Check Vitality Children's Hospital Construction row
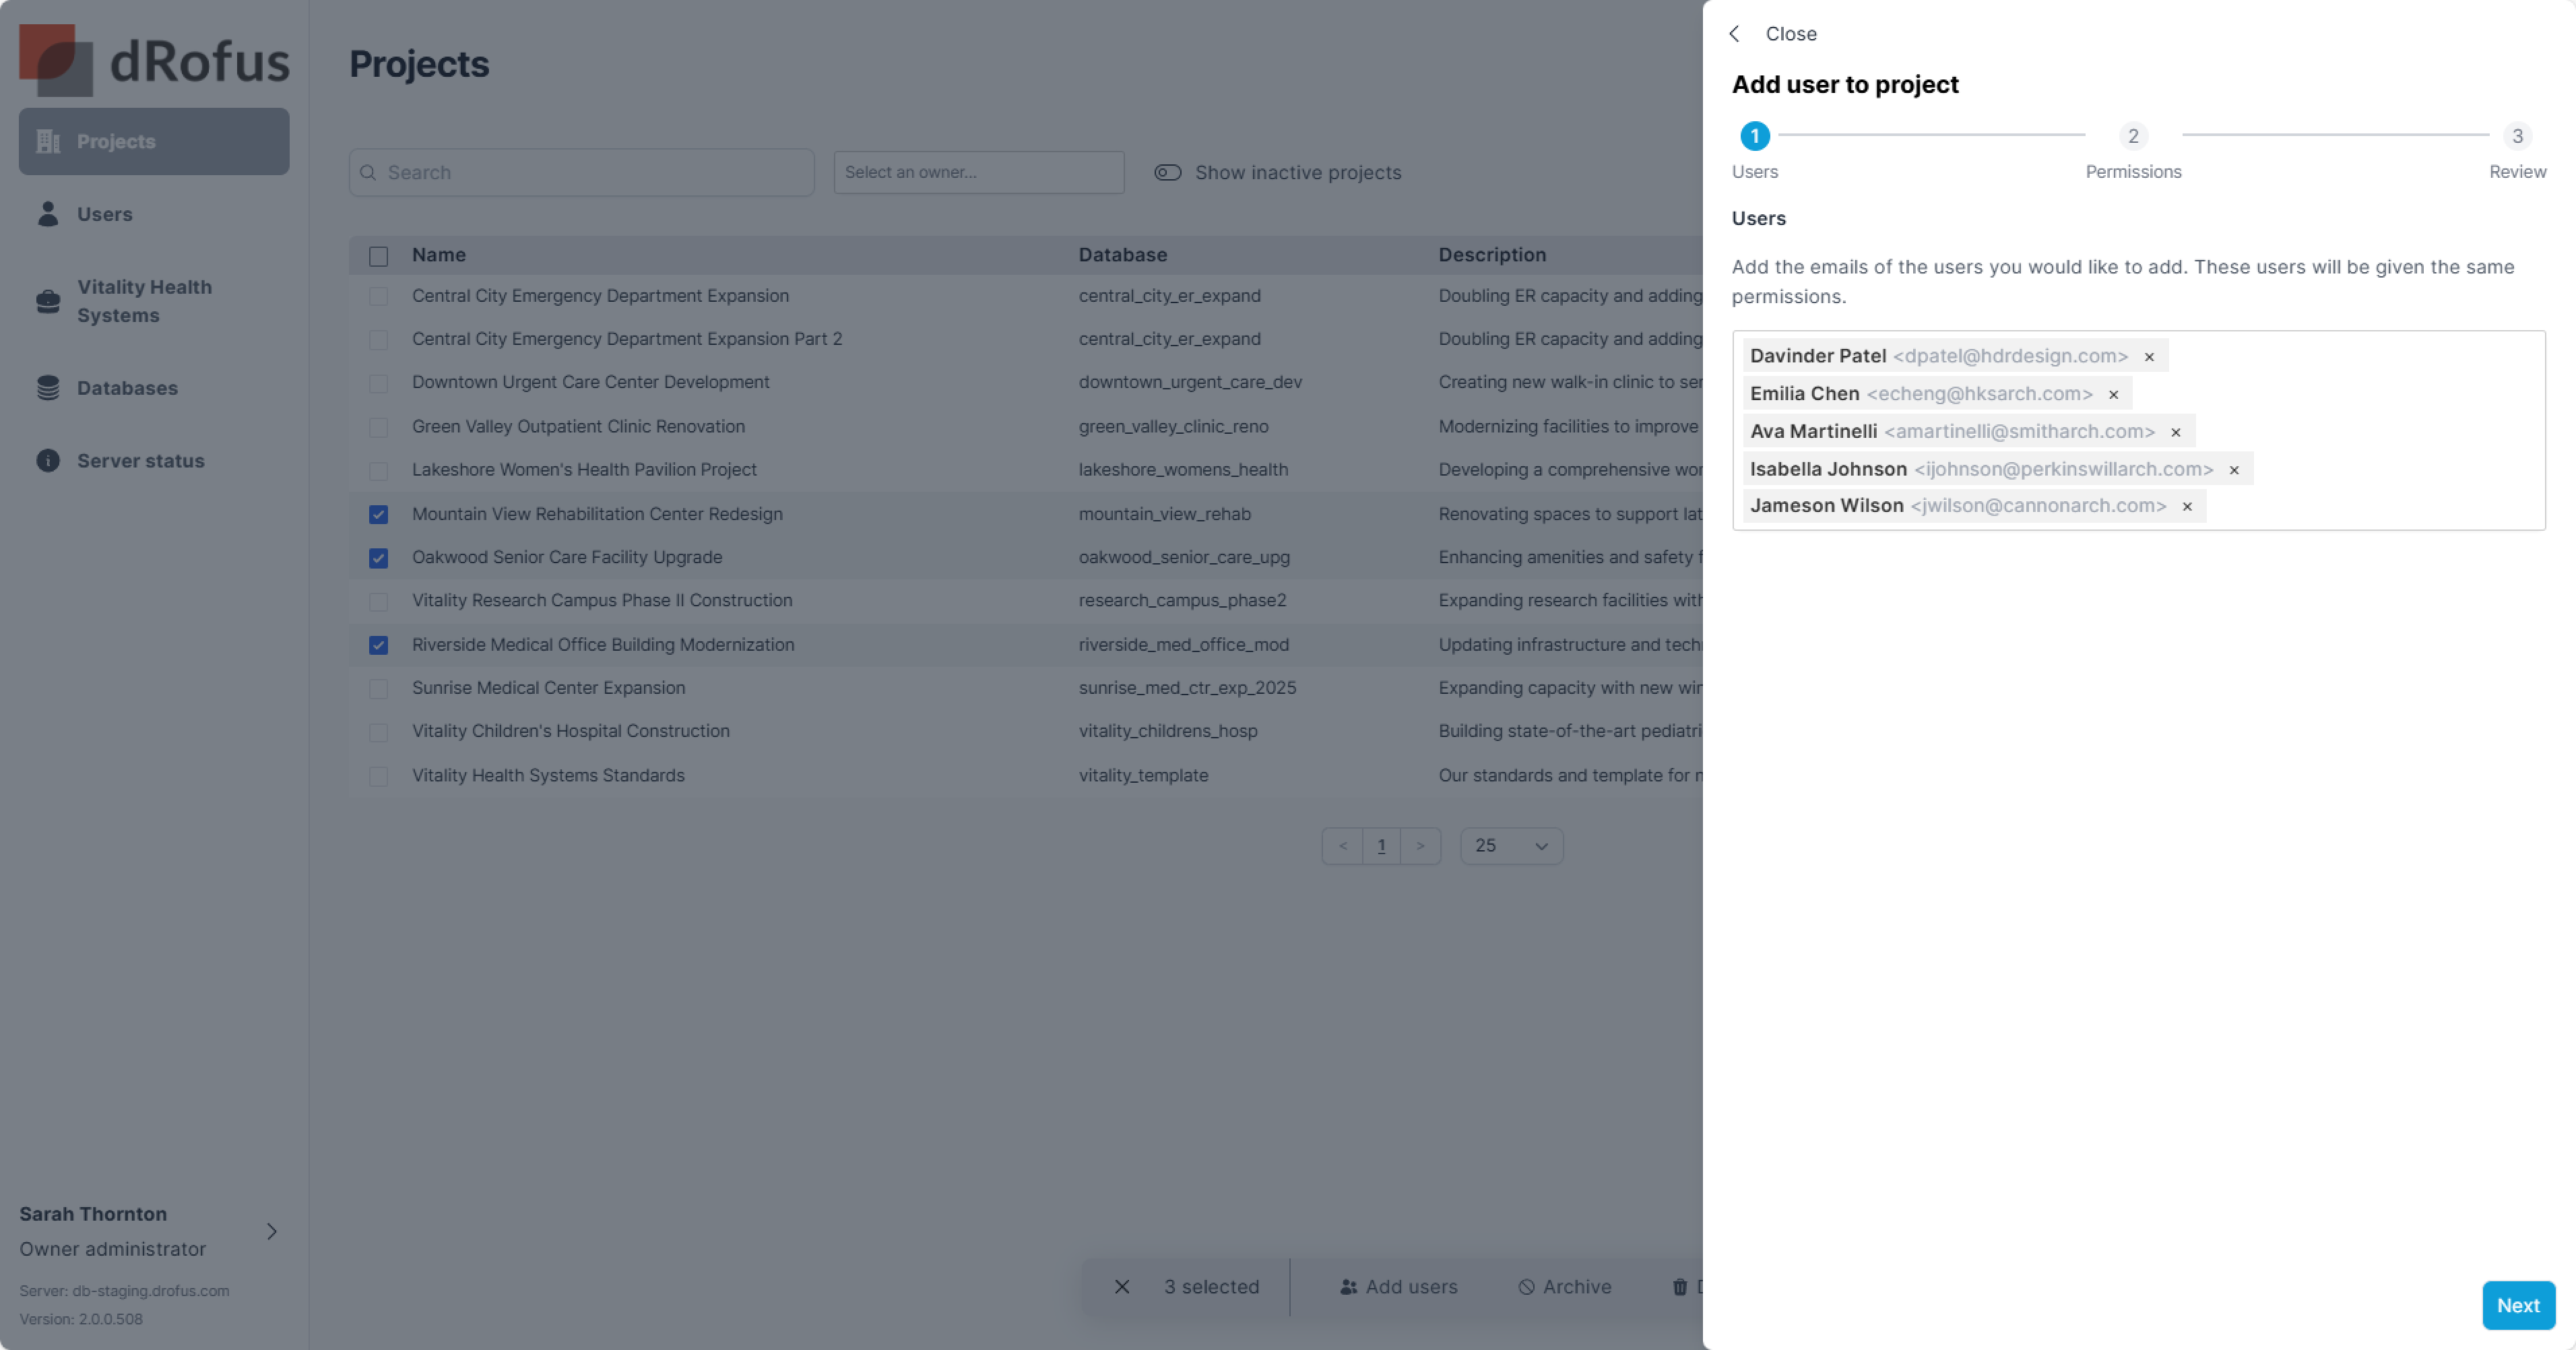The width and height of the screenshot is (2576, 1350). tap(378, 732)
